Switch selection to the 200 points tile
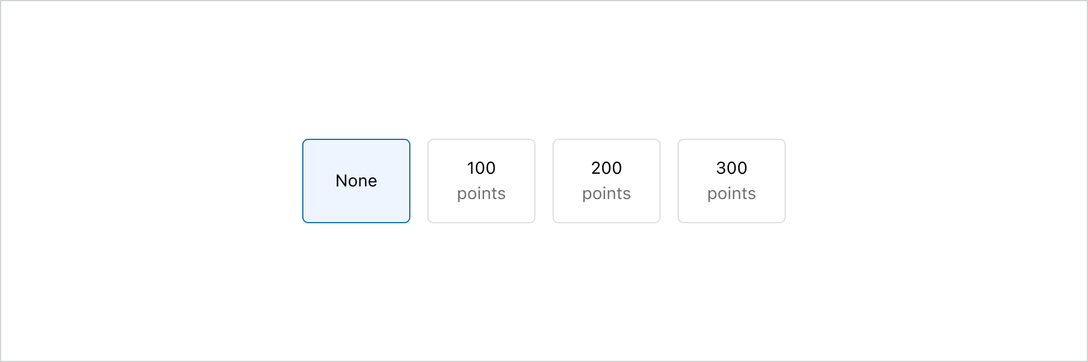 click(606, 181)
